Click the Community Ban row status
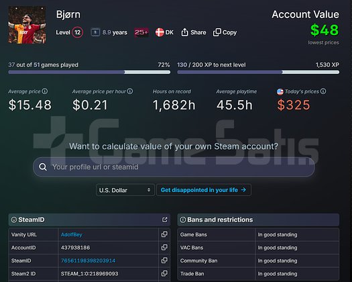The height and width of the screenshot is (282, 352). [278, 261]
